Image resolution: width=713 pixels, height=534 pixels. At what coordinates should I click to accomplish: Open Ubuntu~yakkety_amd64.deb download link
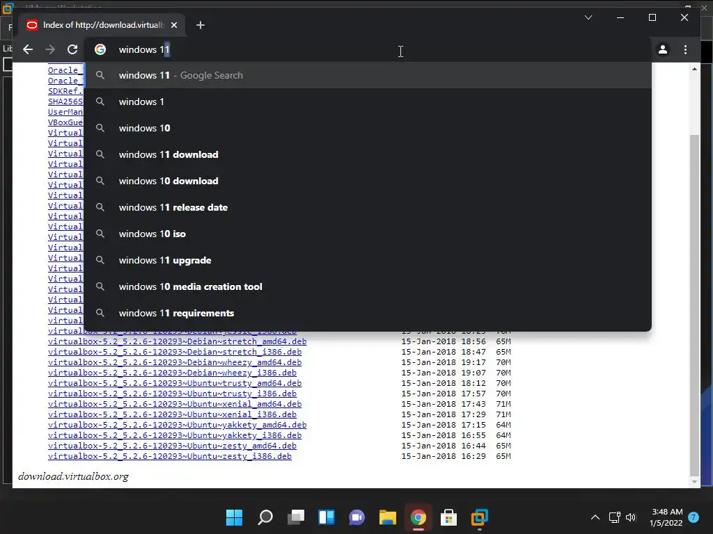[x=178, y=425]
